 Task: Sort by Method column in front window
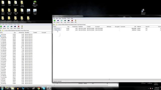(x=139, y=27)
